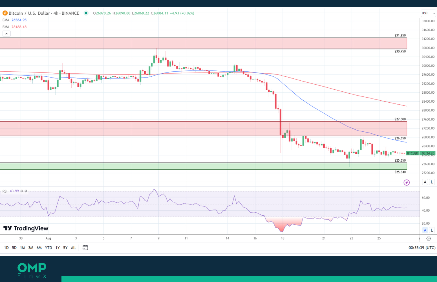Click the change value +4.93 (+0.02%)

coord(182,13)
